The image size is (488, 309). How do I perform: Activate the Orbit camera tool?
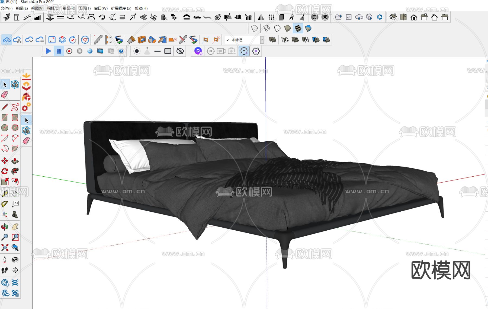click(5, 227)
